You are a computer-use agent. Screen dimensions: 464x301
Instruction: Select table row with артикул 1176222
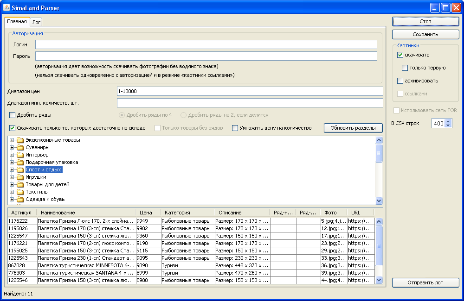click(191, 221)
